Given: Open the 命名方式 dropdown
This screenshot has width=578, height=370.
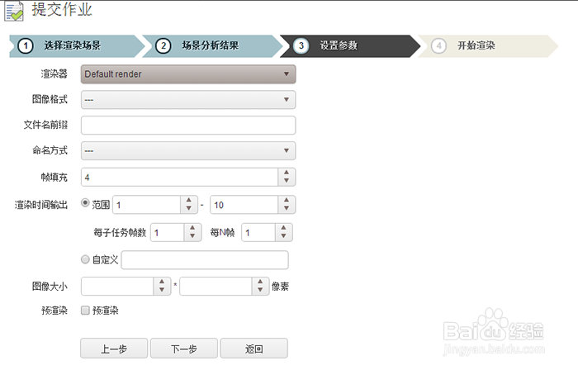Looking at the screenshot, I should [188, 151].
